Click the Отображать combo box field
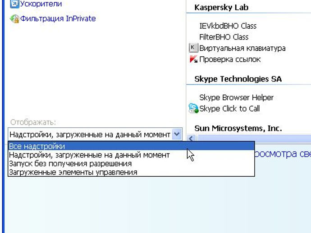Screen dimensions: 311x233 coord(95,134)
